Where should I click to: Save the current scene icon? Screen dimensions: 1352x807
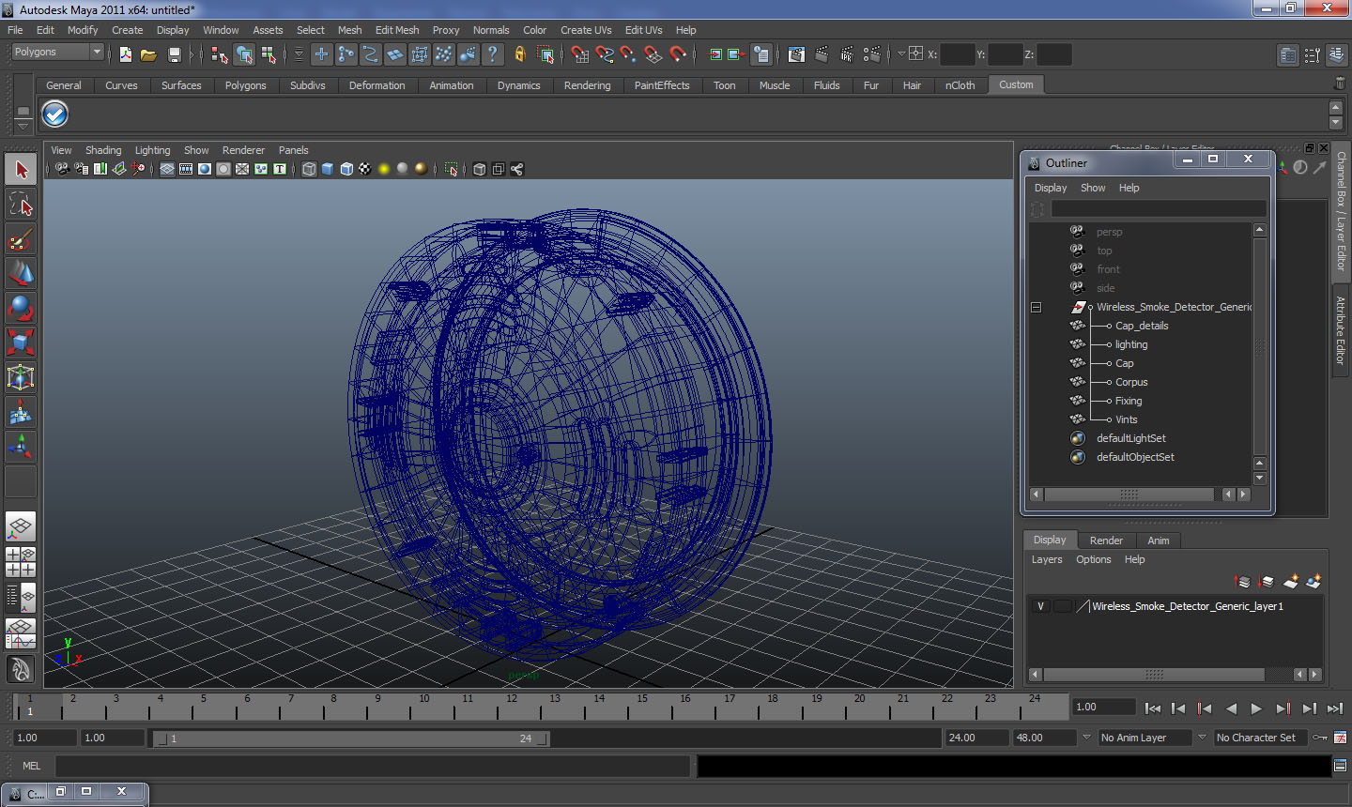[x=174, y=54]
